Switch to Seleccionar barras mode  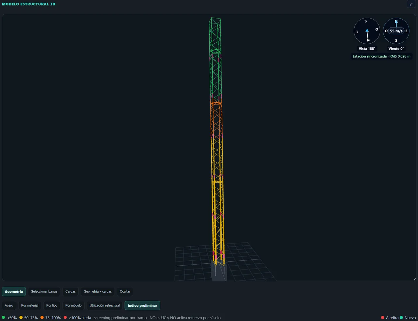tap(44, 292)
